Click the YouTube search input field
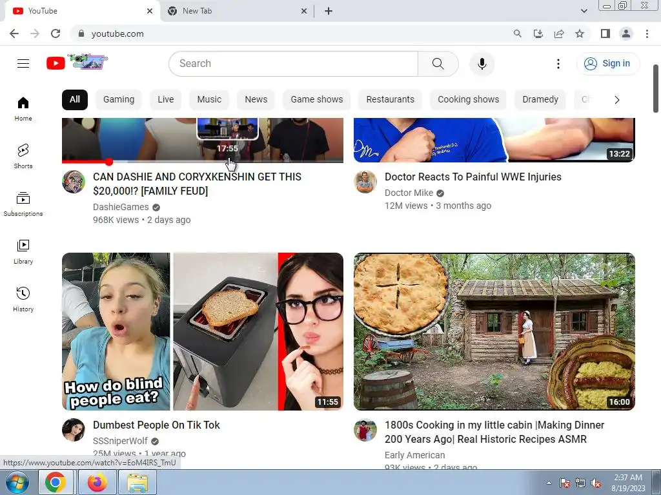This screenshot has height=495, width=661. [294, 64]
